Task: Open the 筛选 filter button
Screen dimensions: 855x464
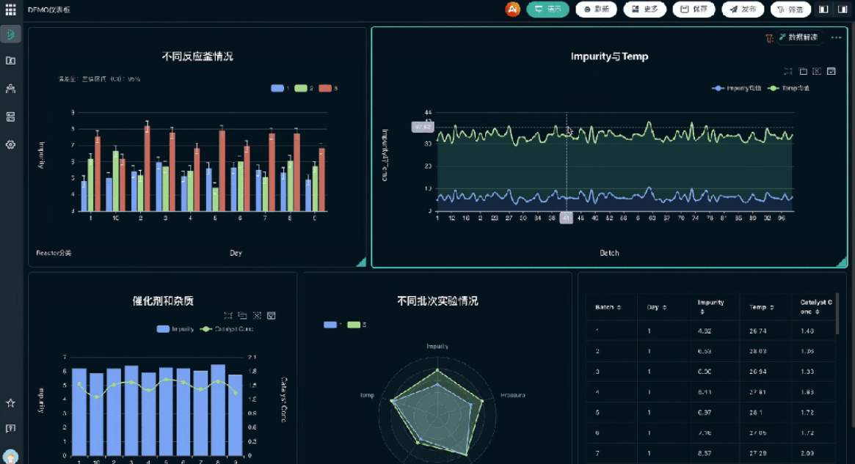Action: [790, 10]
